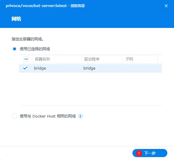
Task: Sort by the 子网 column header
Action: coord(140,59)
